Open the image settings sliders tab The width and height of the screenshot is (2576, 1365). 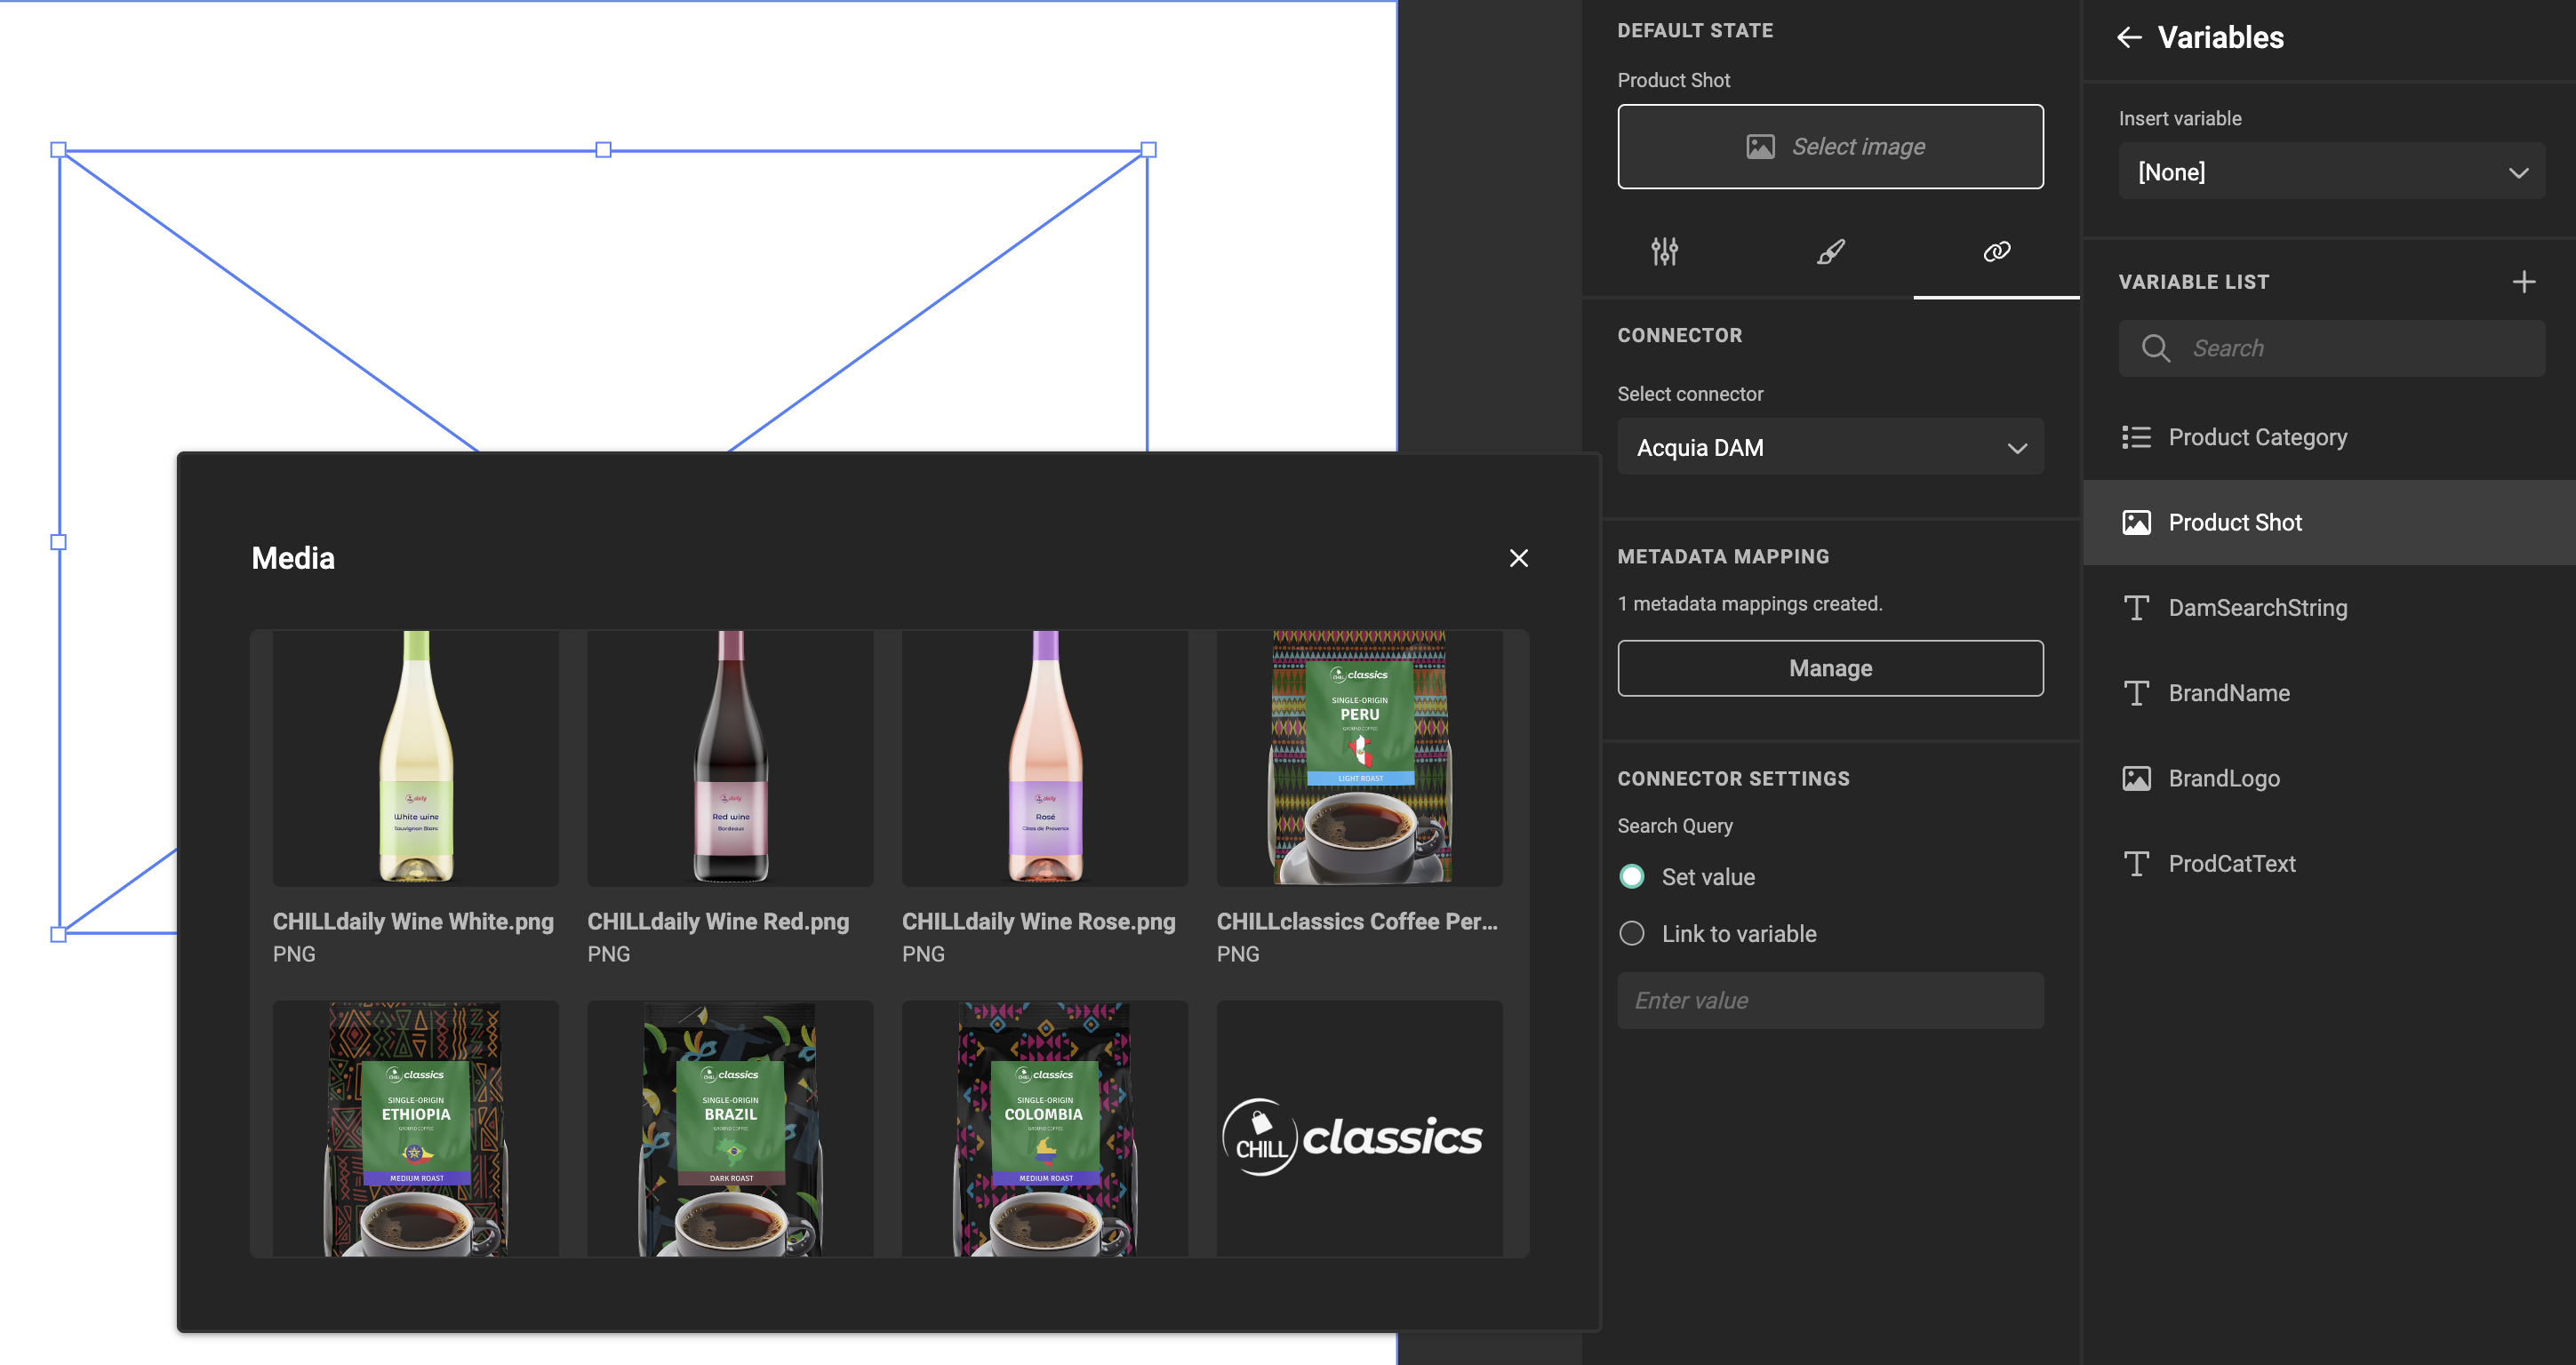(1664, 251)
